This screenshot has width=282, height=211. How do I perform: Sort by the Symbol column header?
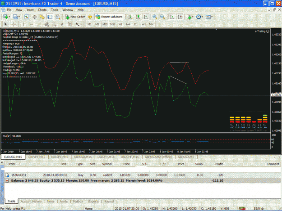107,164
